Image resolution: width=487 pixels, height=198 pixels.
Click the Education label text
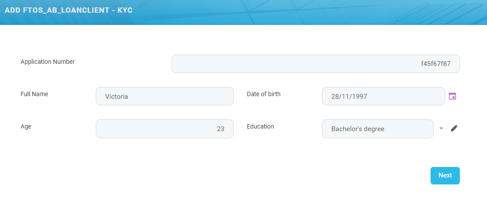(260, 126)
